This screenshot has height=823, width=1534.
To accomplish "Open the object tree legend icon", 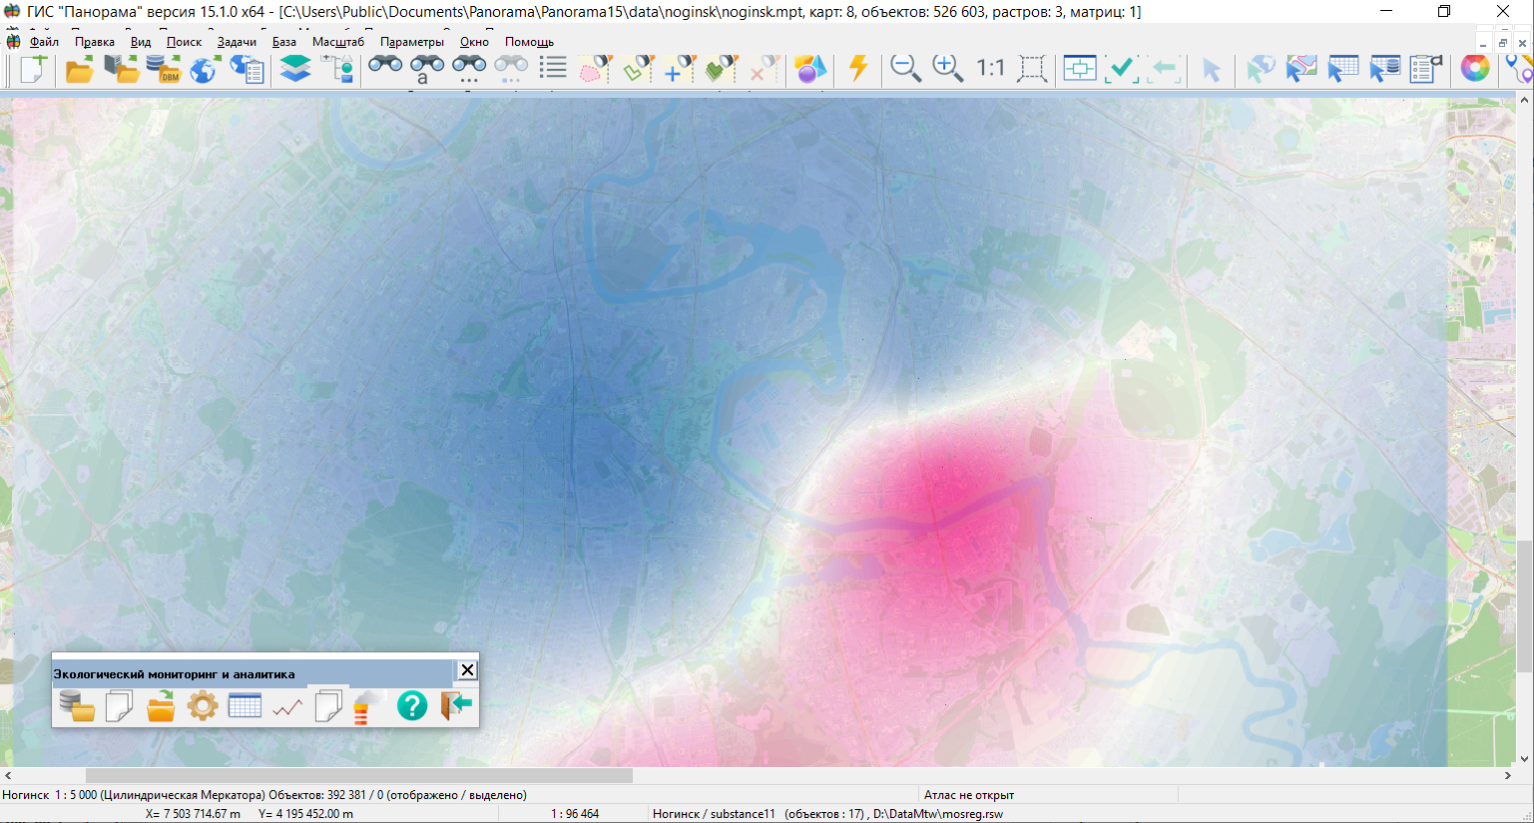I will tap(338, 69).
